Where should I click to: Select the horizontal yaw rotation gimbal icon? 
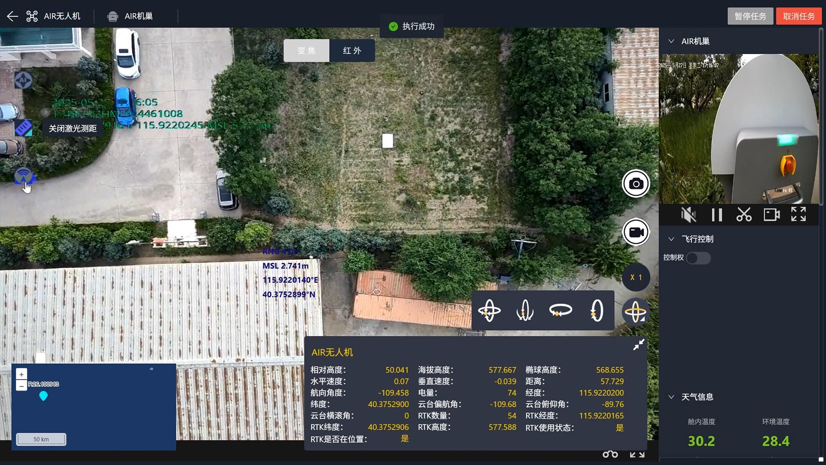point(561,310)
